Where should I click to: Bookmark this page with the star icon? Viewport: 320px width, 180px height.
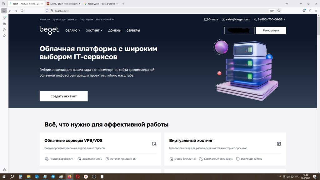[279, 11]
